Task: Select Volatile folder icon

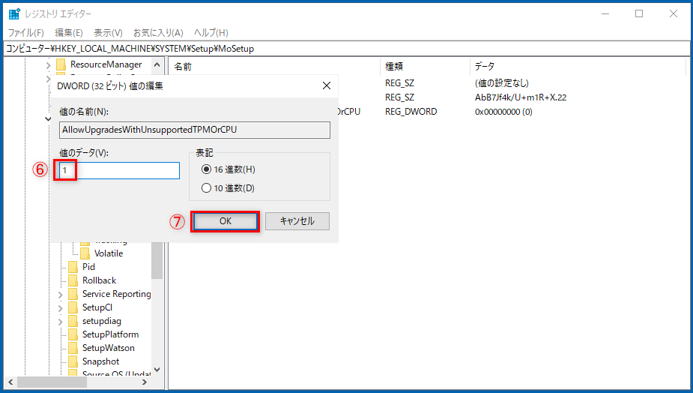Action: coord(85,253)
